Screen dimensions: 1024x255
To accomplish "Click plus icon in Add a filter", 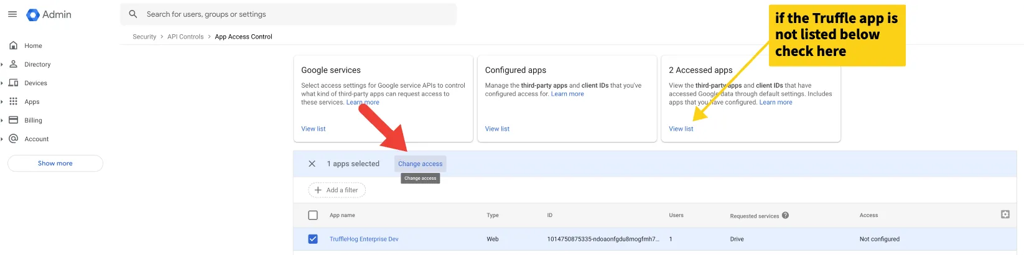I will click(318, 190).
